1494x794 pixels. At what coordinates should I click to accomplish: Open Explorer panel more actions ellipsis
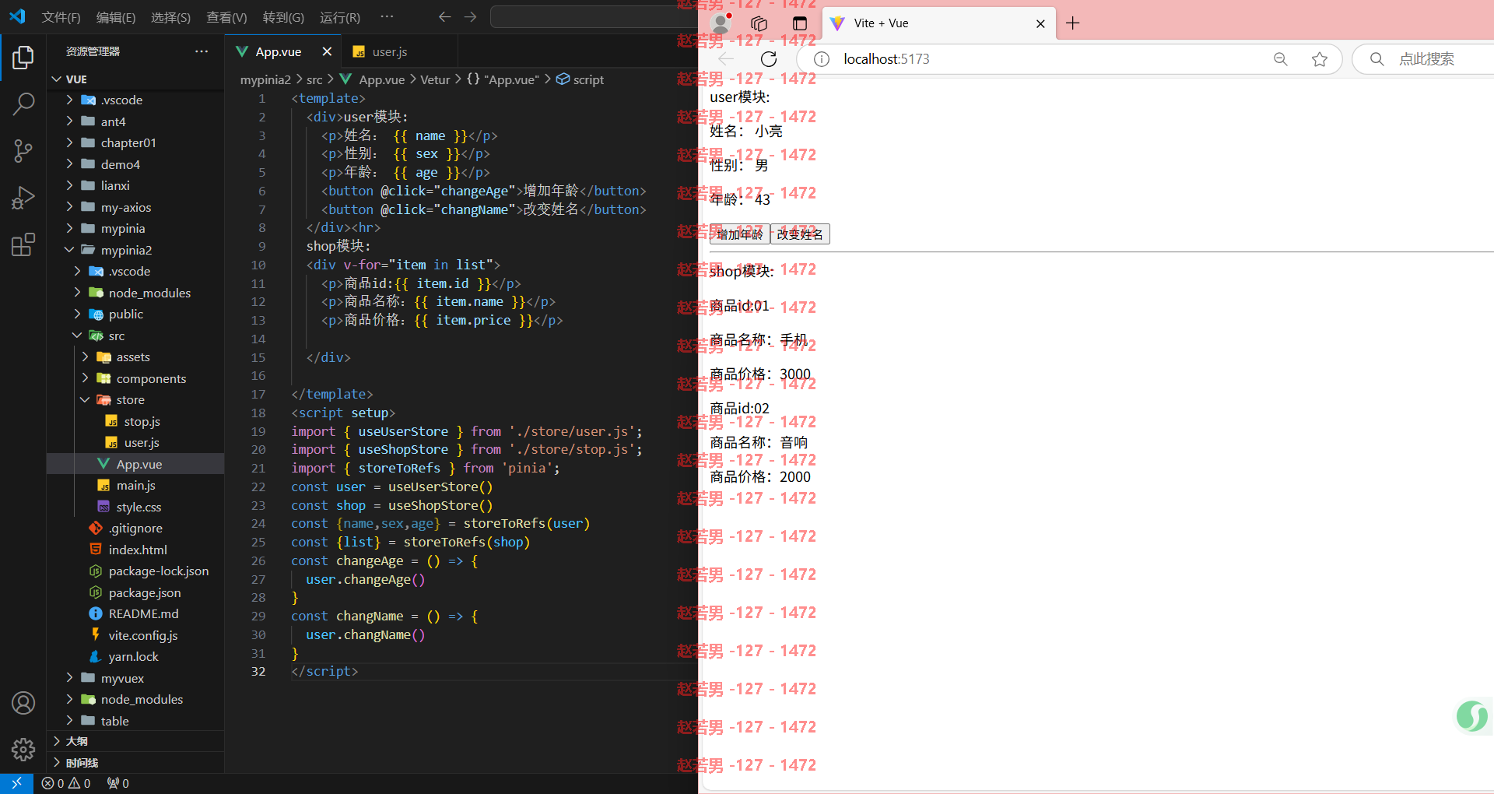[202, 51]
